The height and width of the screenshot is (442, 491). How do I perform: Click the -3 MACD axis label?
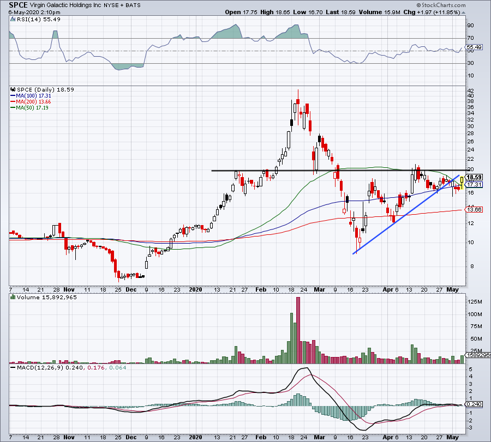(470, 428)
